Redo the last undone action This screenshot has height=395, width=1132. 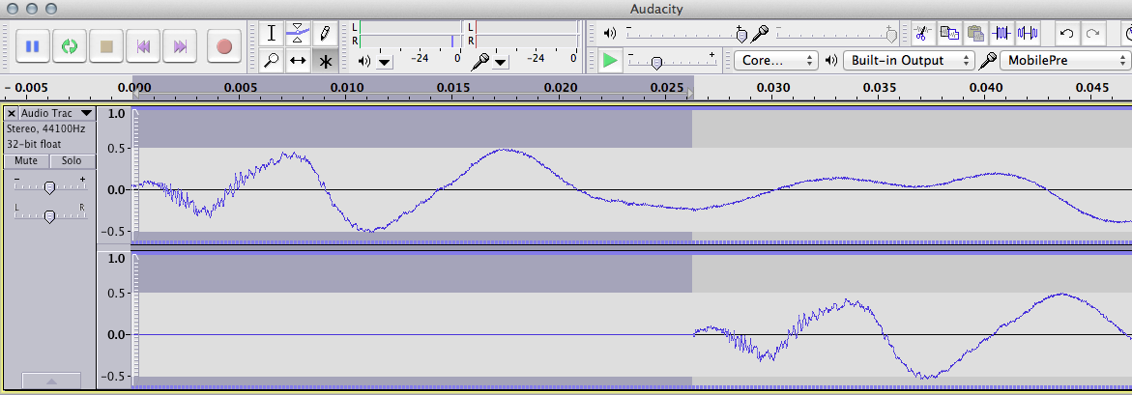(x=1093, y=33)
